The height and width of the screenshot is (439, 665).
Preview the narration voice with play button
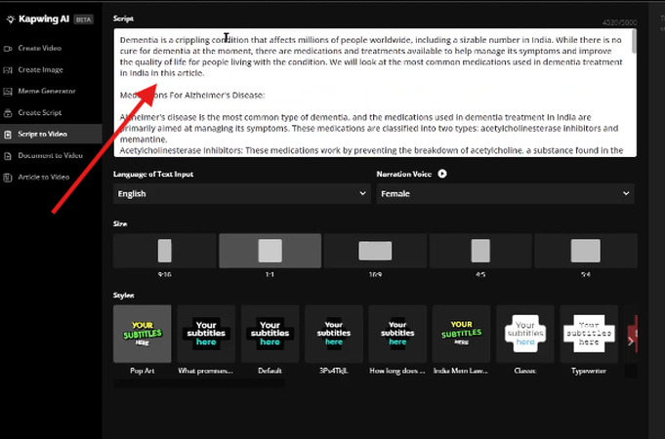click(x=442, y=174)
